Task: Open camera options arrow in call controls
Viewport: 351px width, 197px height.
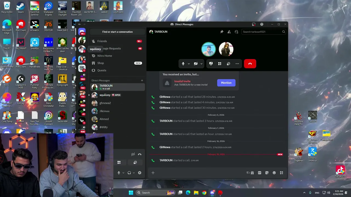Action: click(x=201, y=64)
